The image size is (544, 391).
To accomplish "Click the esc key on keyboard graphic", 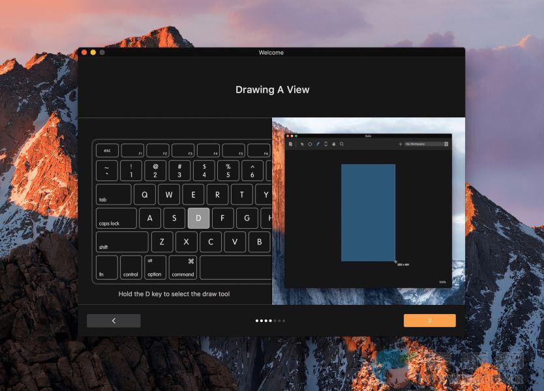I will point(107,151).
